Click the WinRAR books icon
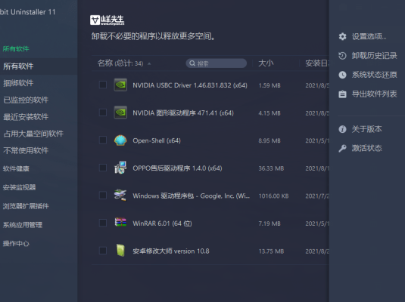 (x=120, y=223)
